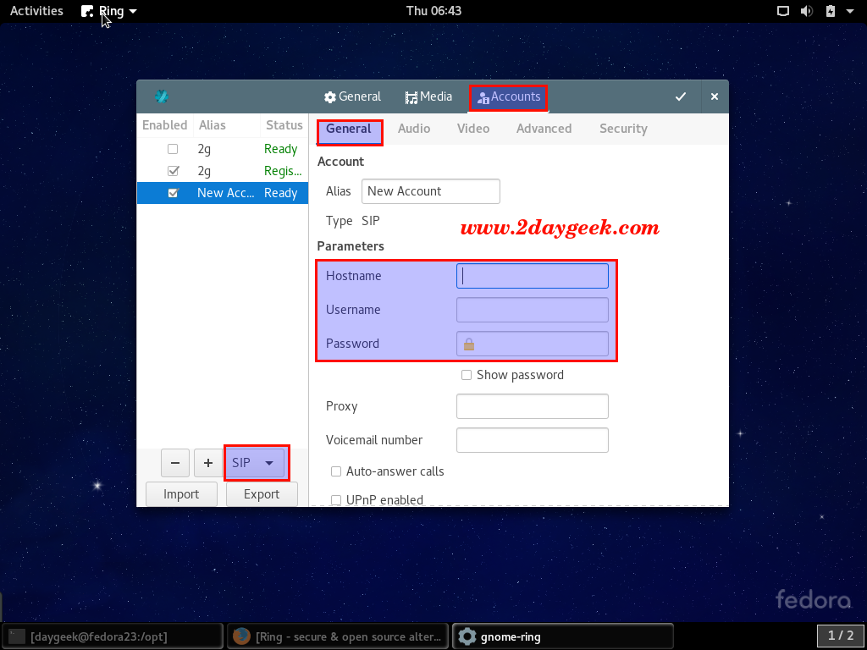Open the volume speaker indicator
Image resolution: width=867 pixels, height=650 pixels.
click(x=807, y=11)
